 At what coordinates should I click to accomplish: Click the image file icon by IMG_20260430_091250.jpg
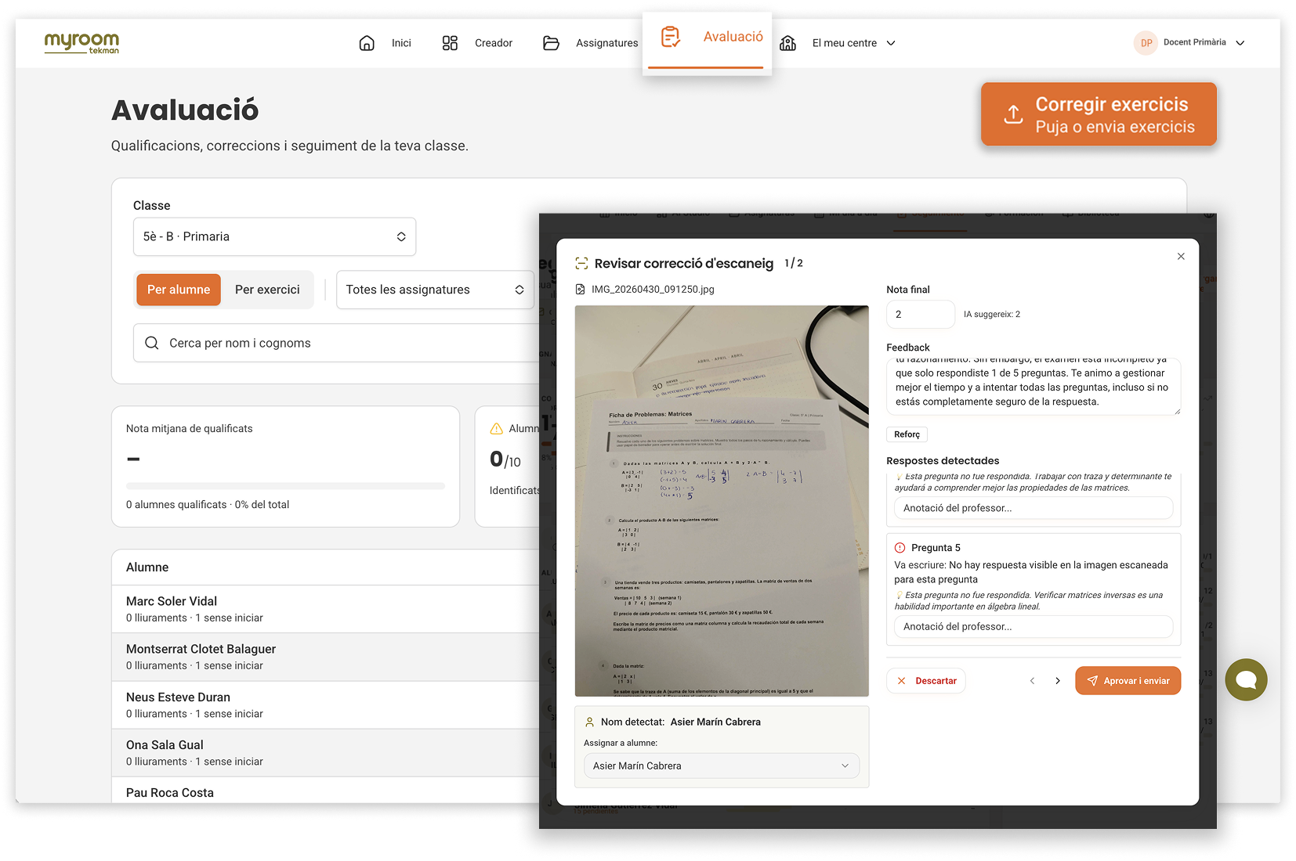point(580,289)
